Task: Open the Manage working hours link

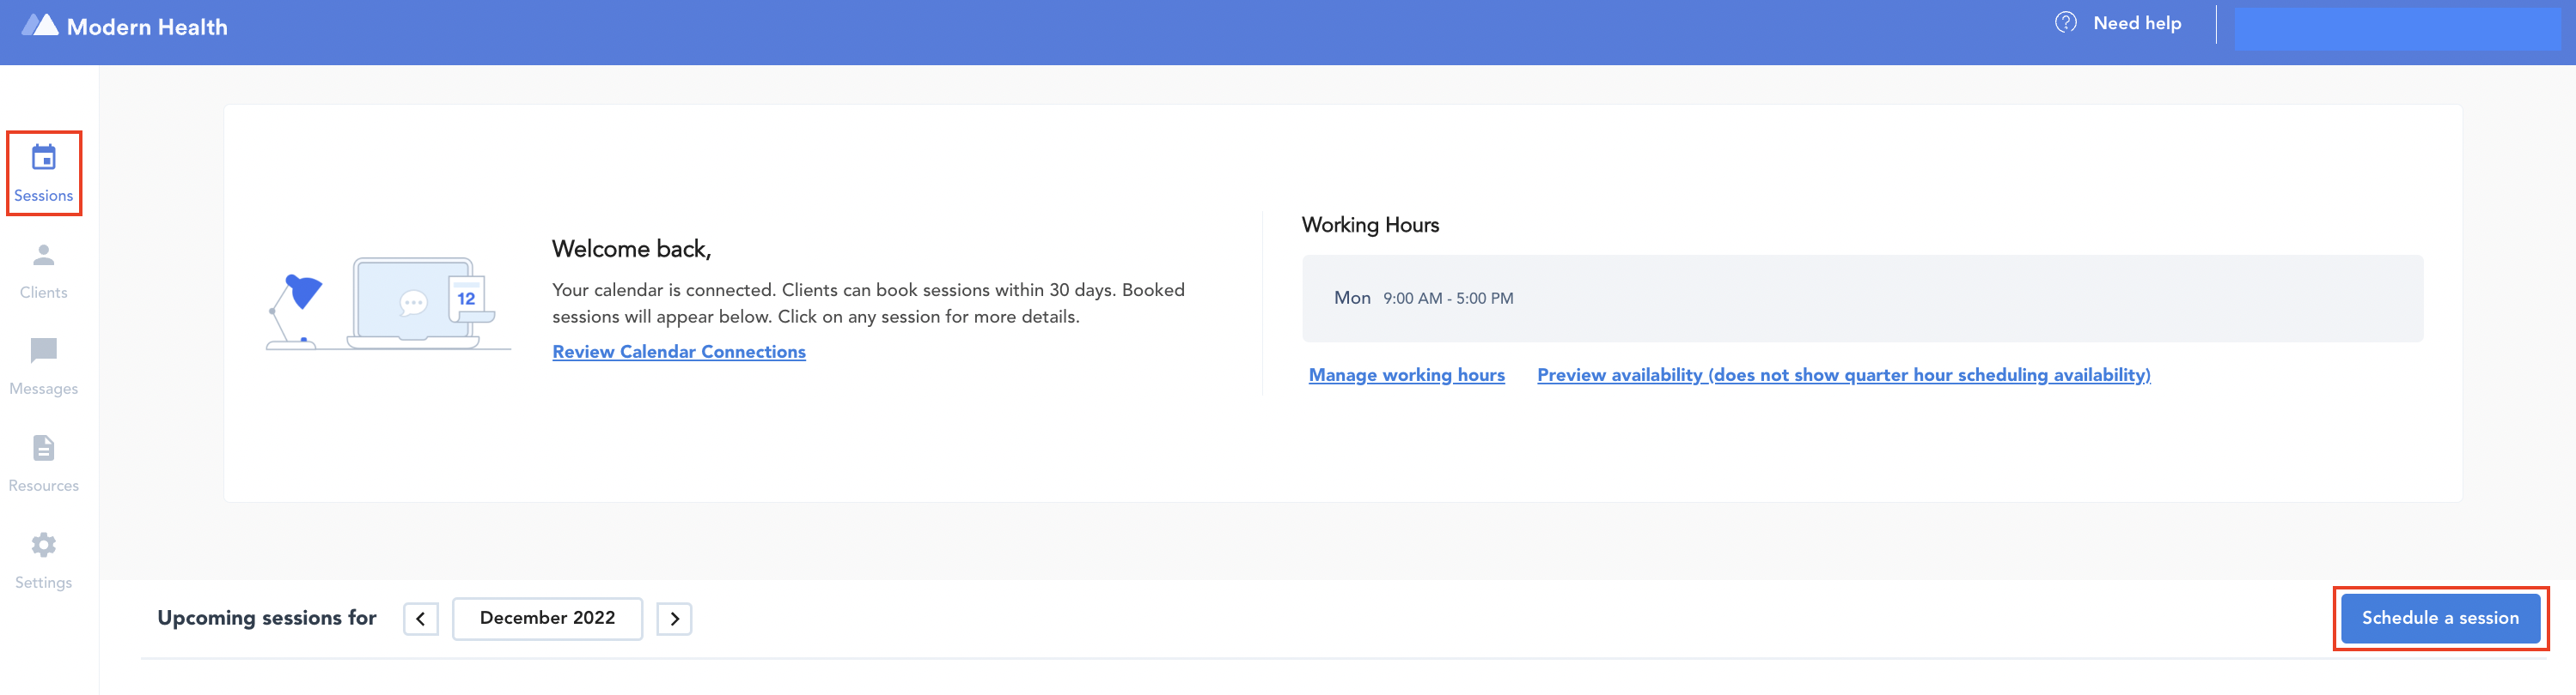Action: (x=1406, y=376)
